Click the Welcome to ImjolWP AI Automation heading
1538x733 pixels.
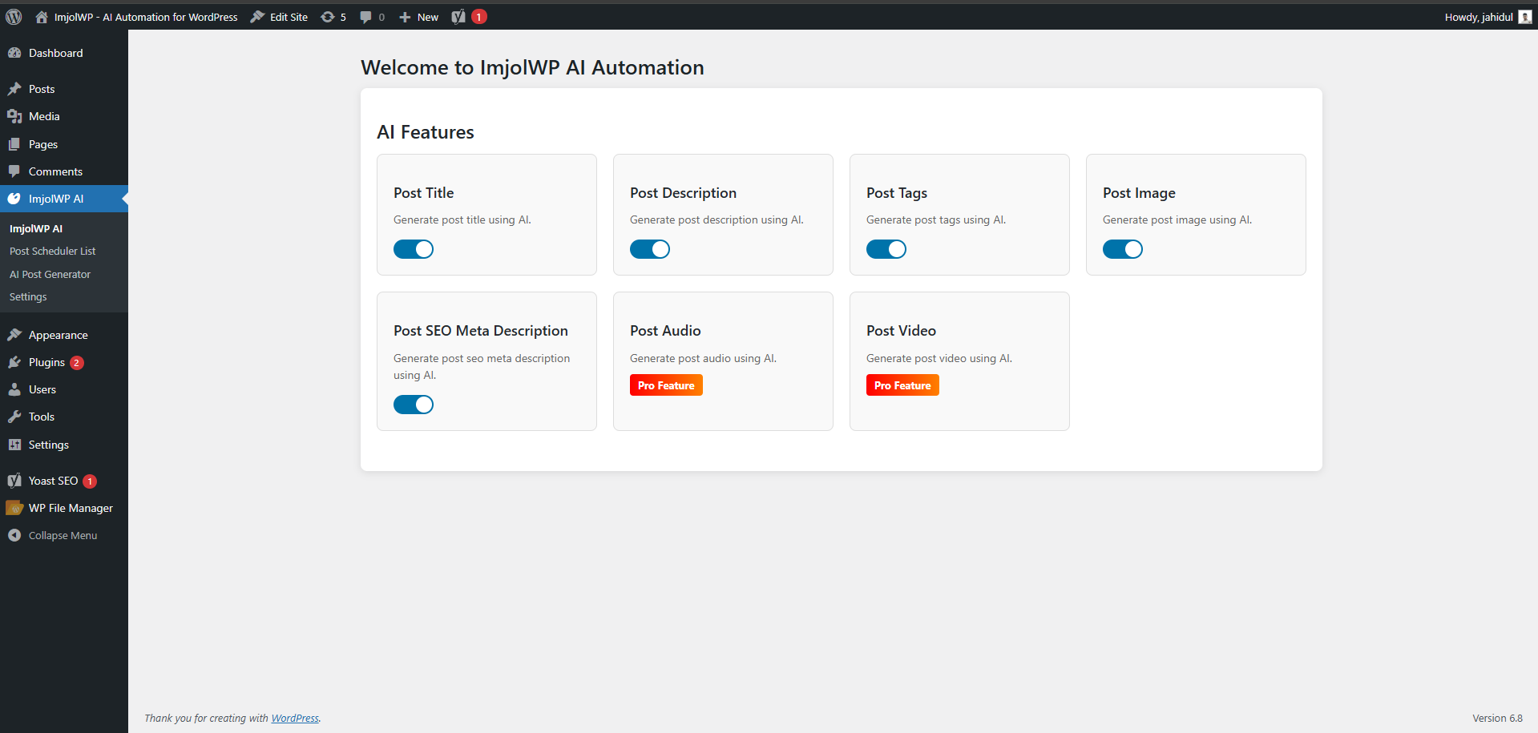[532, 67]
